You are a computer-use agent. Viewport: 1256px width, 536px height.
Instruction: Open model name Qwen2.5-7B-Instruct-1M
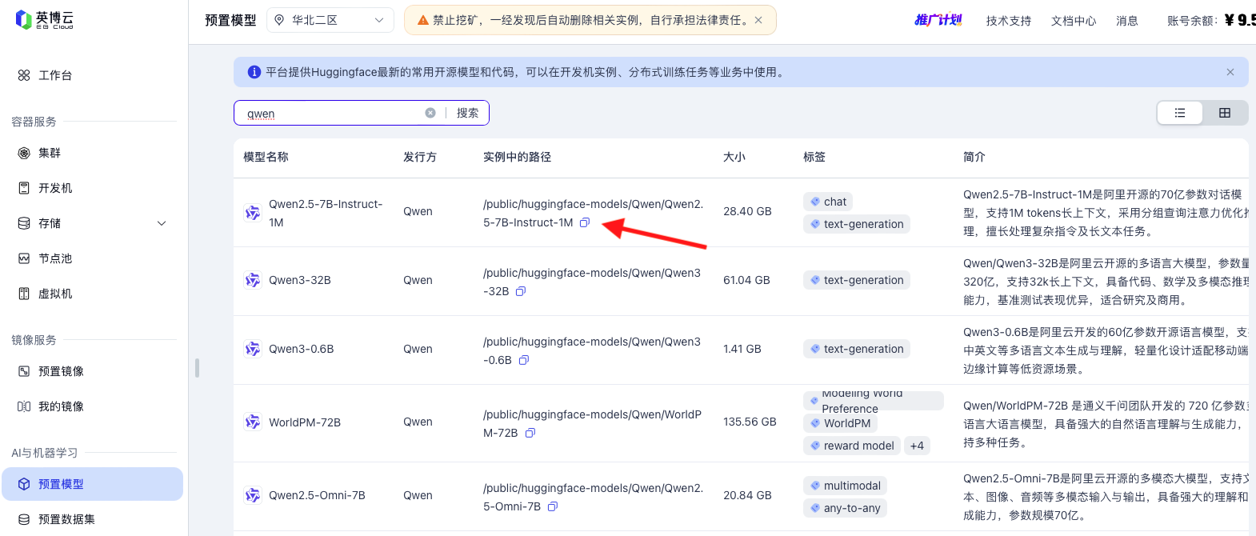tap(326, 213)
